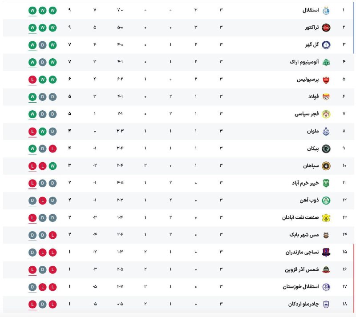Screen dimensions: 356x317
Task: Click the Malavan club logo
Action: pos(326,132)
